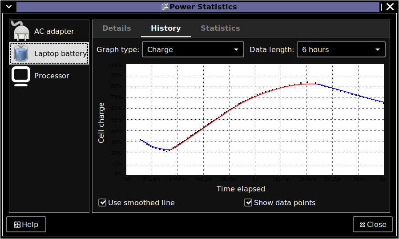Select the AC adapter plug icon
Viewport: 399px width, 239px height.
[21, 31]
